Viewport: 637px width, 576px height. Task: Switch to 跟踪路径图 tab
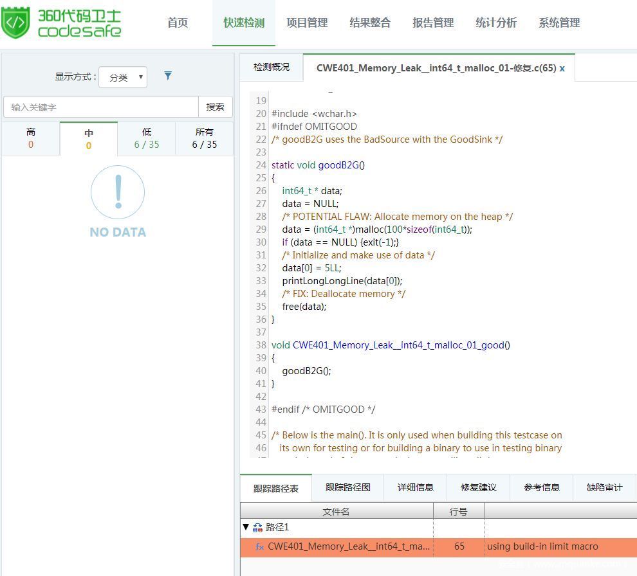tap(348, 487)
